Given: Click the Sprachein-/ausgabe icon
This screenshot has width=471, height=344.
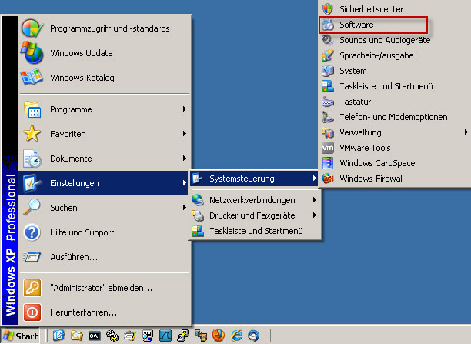Looking at the screenshot, I should [328, 55].
